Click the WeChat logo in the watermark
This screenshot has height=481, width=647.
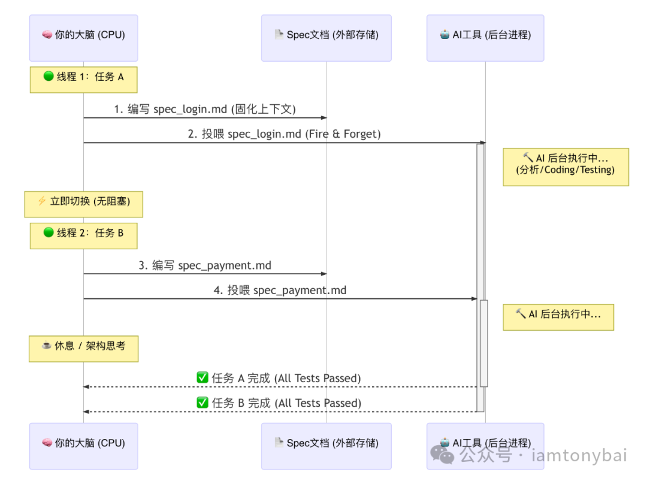click(443, 456)
